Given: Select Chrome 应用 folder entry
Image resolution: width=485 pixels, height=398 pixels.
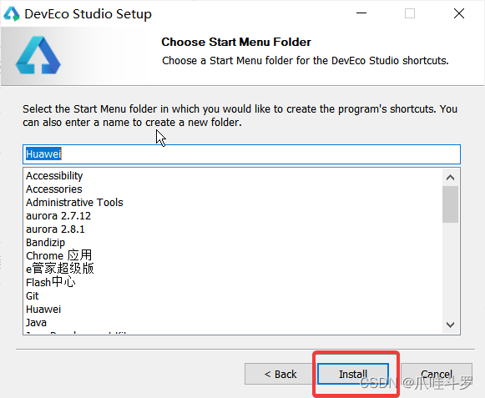Looking at the screenshot, I should [x=58, y=255].
